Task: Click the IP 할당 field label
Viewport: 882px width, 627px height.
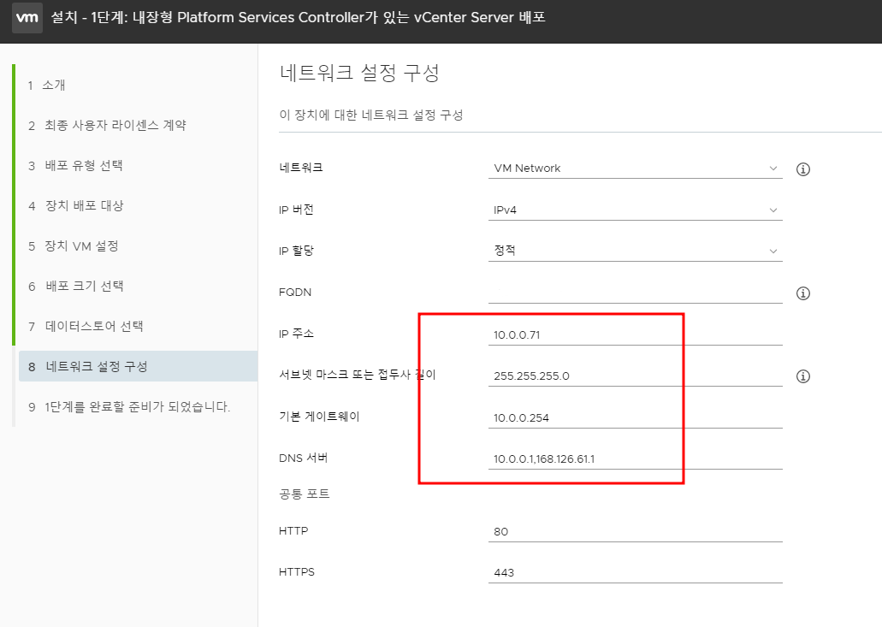Action: (x=296, y=251)
